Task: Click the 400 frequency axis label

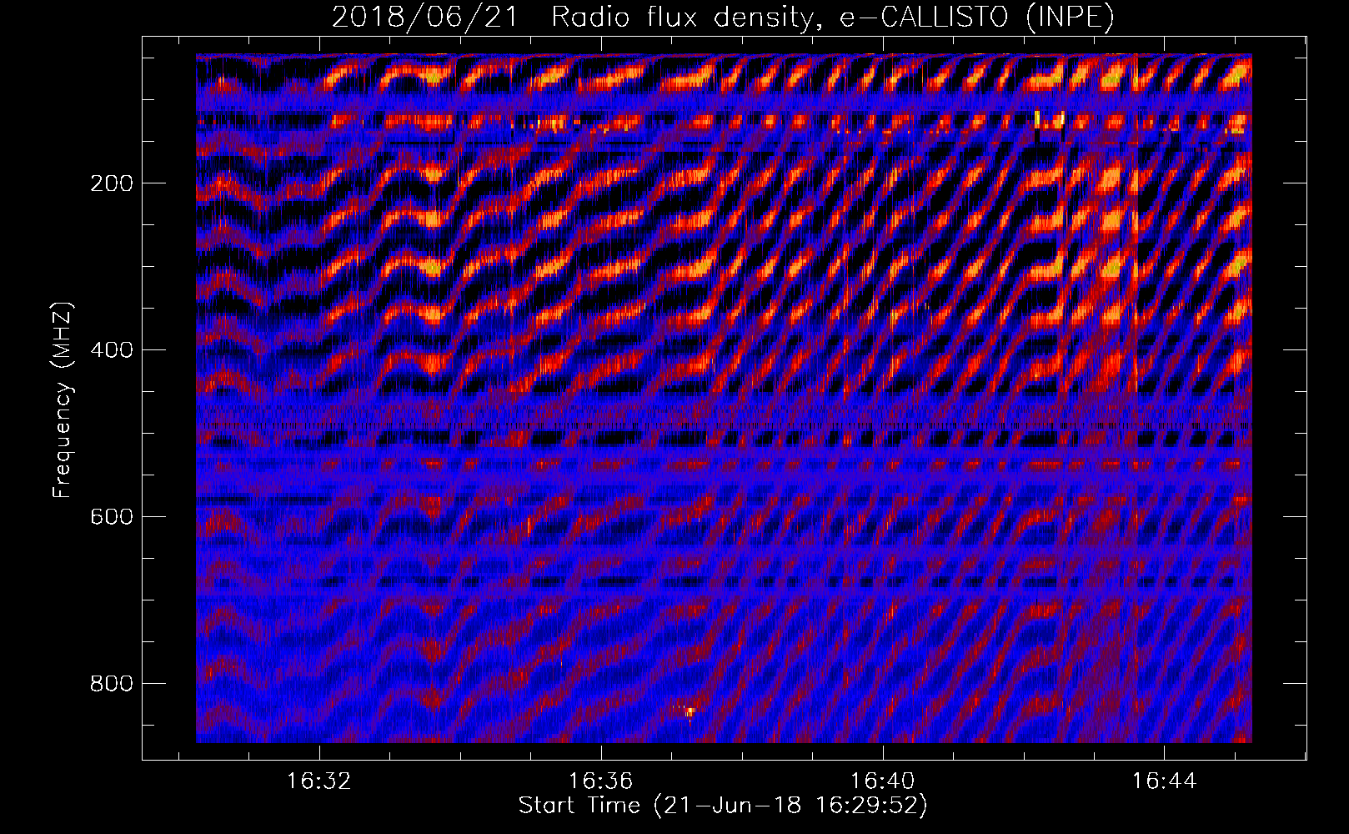Action: pyautogui.click(x=112, y=350)
